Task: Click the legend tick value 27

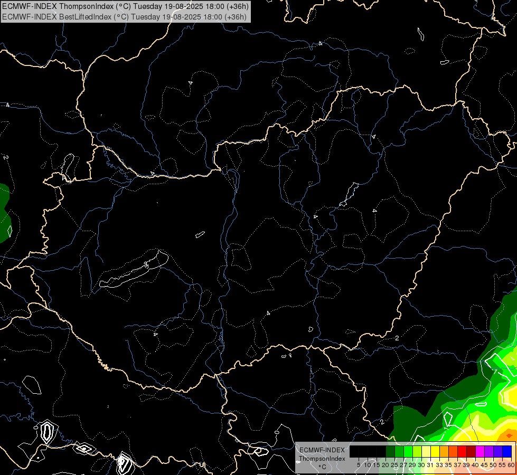Action: [x=403, y=465]
